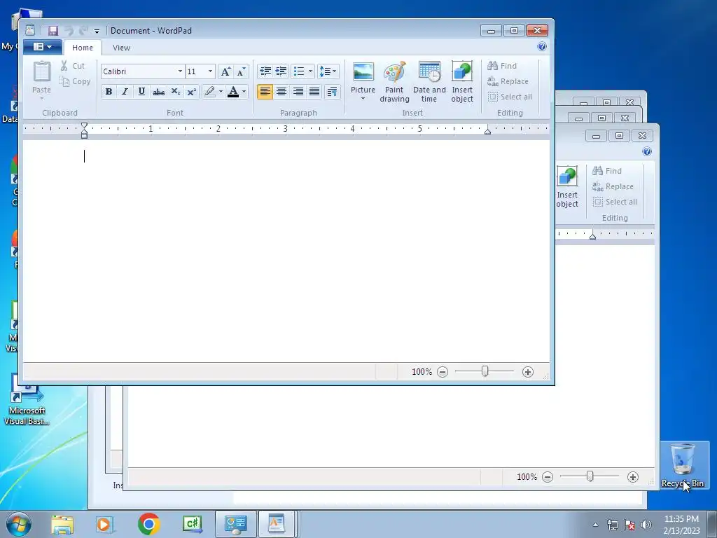Click Find in the background WordPad window
This screenshot has width=717, height=538.
click(607, 171)
